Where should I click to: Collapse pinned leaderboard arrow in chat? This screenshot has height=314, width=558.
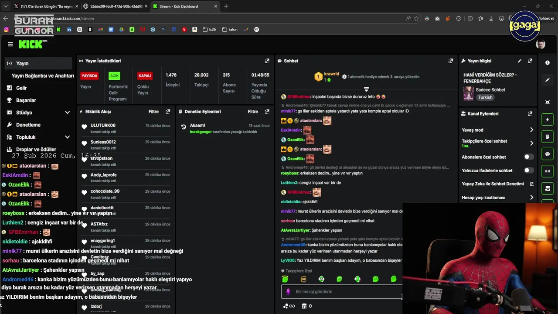(x=366, y=89)
